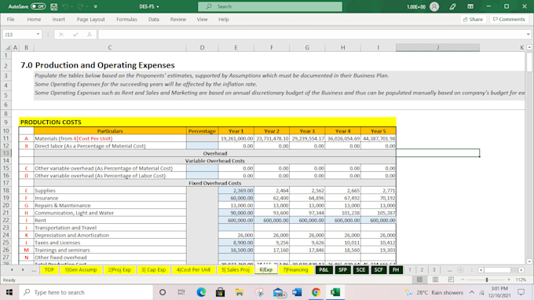Click the Save icon in title bar
This screenshot has width=534, height=300.
point(54,6)
